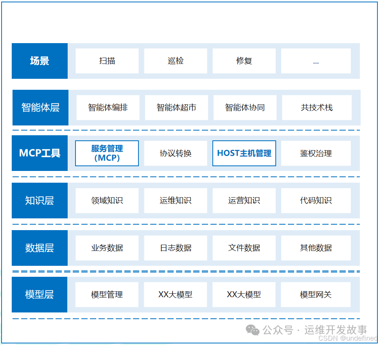Select the first XX大模型 box next to 模型管理
The width and height of the screenshot is (379, 345).
coord(175,294)
